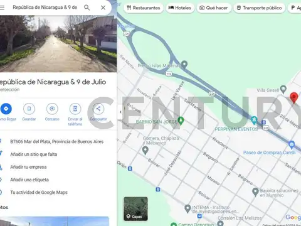Select the Transporte público chip
This screenshot has height=226, width=301.
[259, 8]
